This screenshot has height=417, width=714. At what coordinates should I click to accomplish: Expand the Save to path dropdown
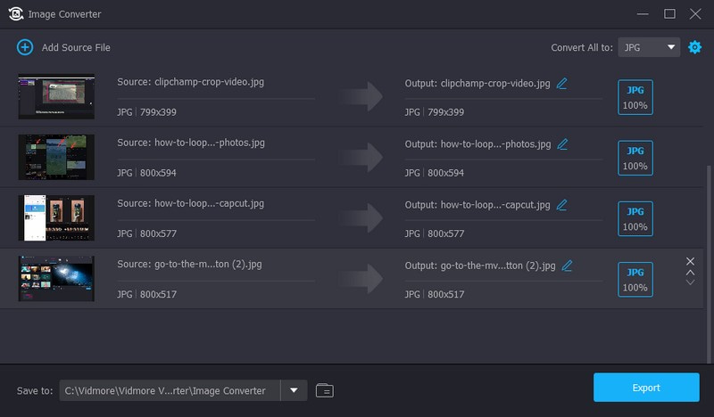[x=294, y=390]
